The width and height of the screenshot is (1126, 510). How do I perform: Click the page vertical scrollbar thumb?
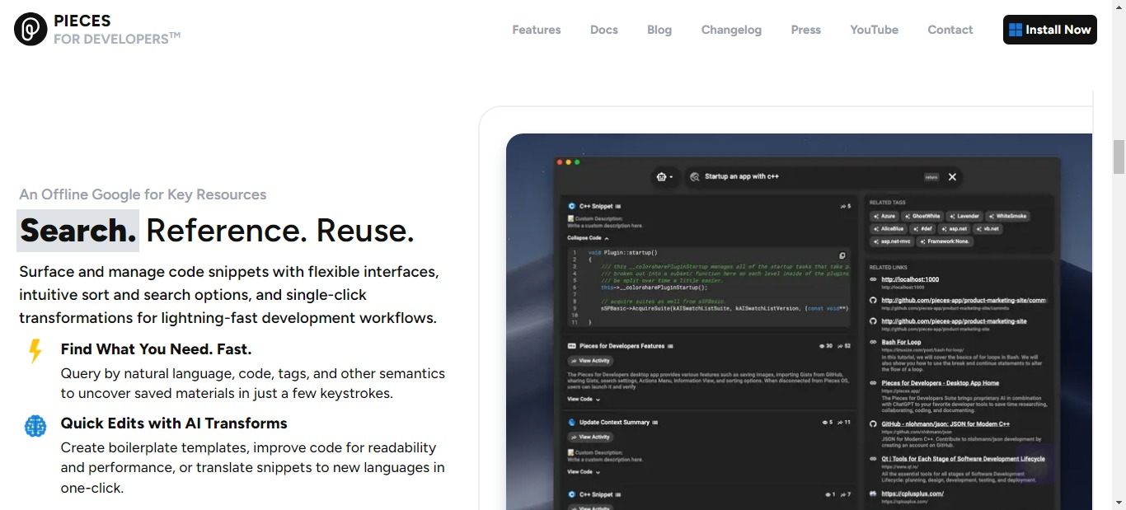tap(1119, 157)
